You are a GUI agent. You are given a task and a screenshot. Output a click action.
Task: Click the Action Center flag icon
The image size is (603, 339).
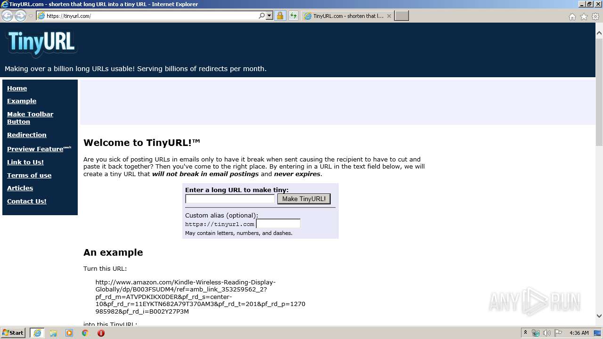[558, 333]
